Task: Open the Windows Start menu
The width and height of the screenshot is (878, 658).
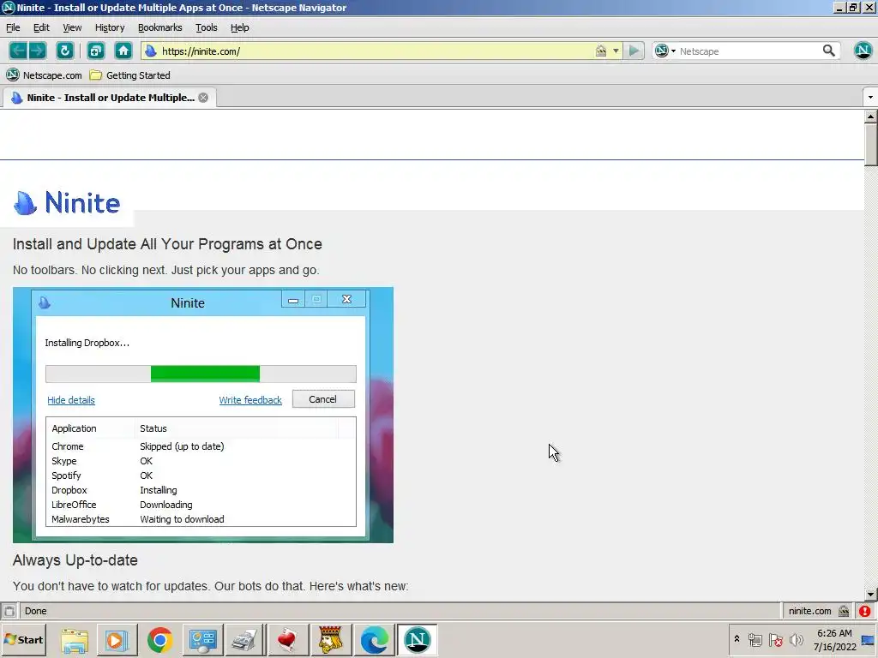Action: (x=23, y=639)
